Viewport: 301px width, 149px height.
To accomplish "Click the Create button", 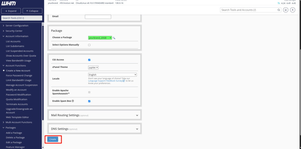I will tap(53, 139).
